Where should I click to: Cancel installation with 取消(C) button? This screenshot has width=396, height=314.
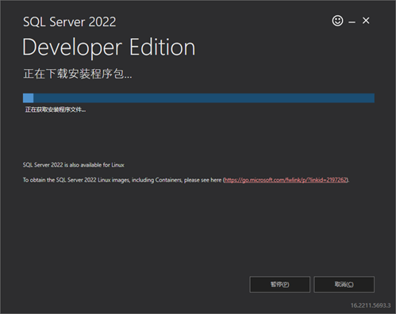pyautogui.click(x=344, y=285)
